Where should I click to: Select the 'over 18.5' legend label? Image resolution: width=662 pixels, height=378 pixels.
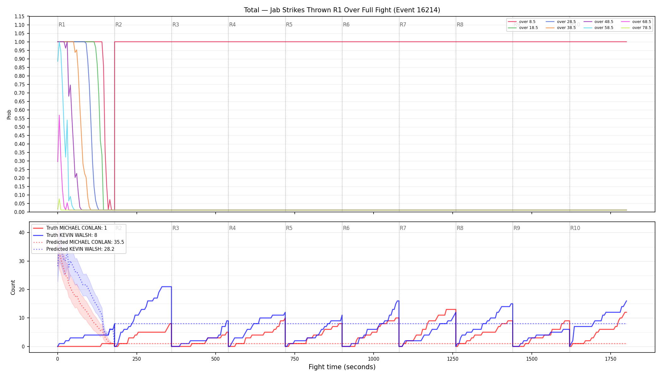pos(529,28)
